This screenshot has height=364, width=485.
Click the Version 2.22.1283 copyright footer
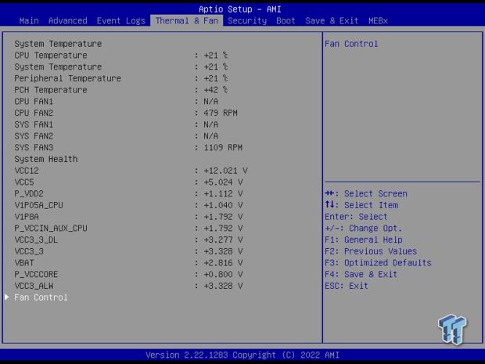tap(242, 355)
